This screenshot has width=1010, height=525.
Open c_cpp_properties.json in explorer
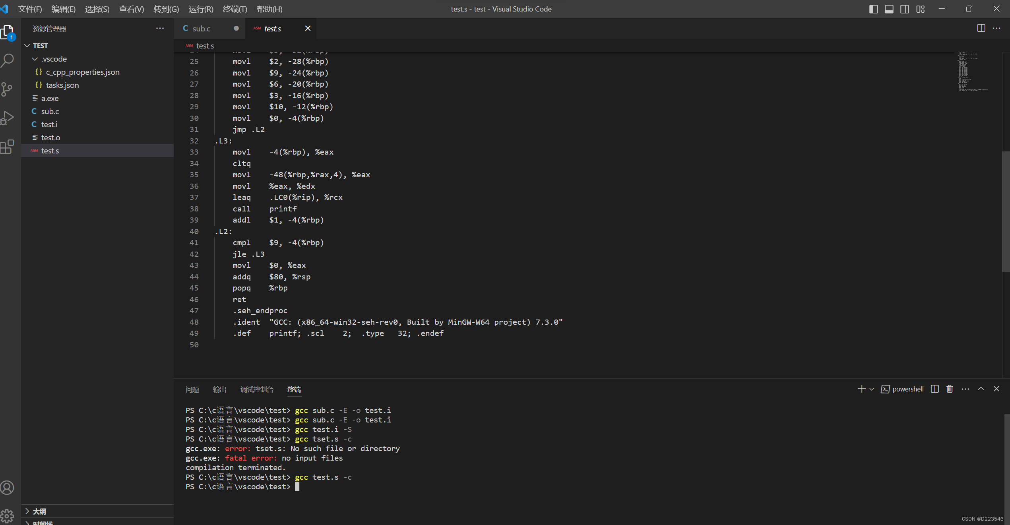97,72
